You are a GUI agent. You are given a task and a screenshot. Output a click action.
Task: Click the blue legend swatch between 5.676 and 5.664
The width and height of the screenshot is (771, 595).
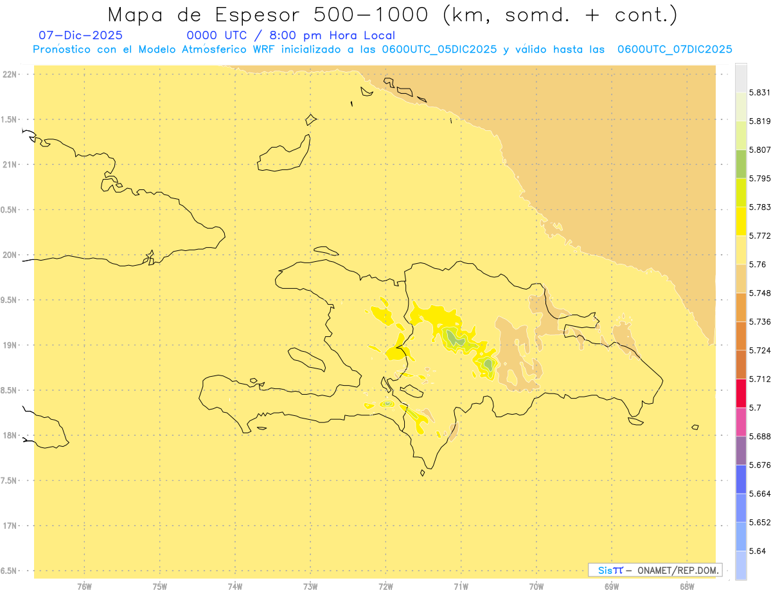(741, 479)
